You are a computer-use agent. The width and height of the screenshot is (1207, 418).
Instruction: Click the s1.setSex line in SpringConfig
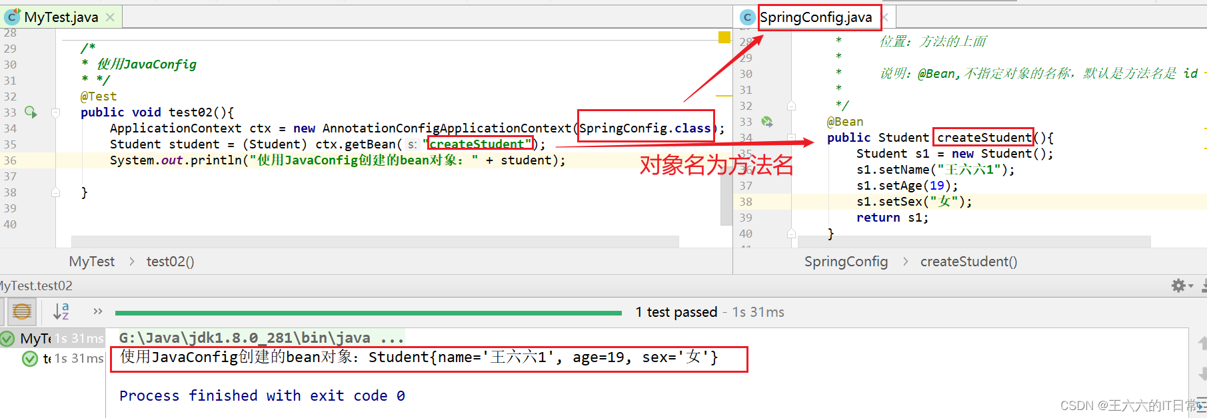point(914,202)
